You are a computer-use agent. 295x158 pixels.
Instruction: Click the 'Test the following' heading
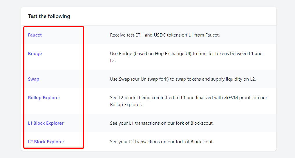tap(49, 16)
